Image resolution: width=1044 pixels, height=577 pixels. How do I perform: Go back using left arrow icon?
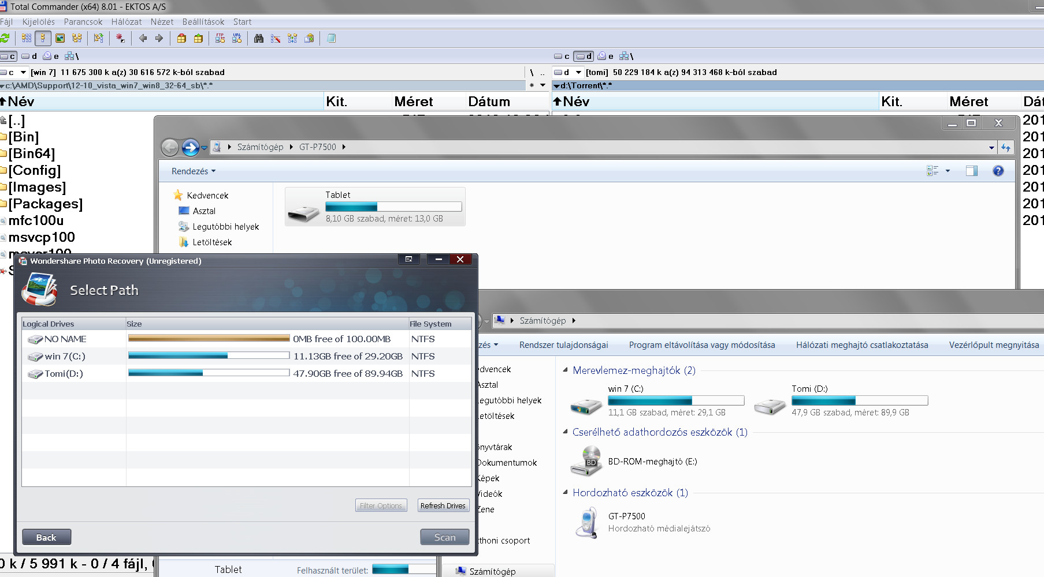tap(143, 38)
